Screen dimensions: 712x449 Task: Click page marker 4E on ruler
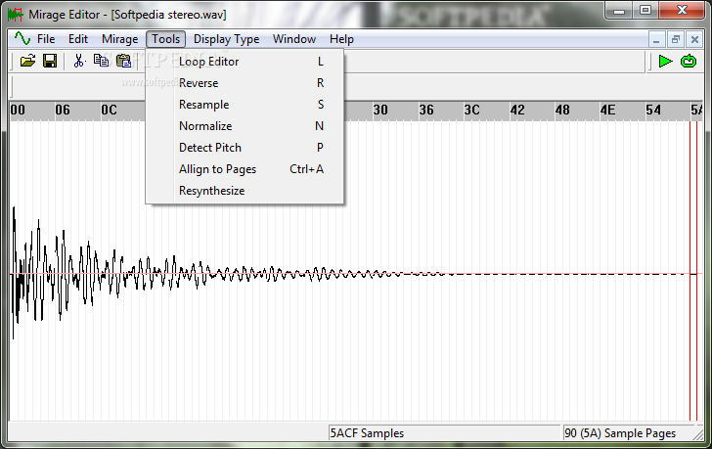[607, 110]
